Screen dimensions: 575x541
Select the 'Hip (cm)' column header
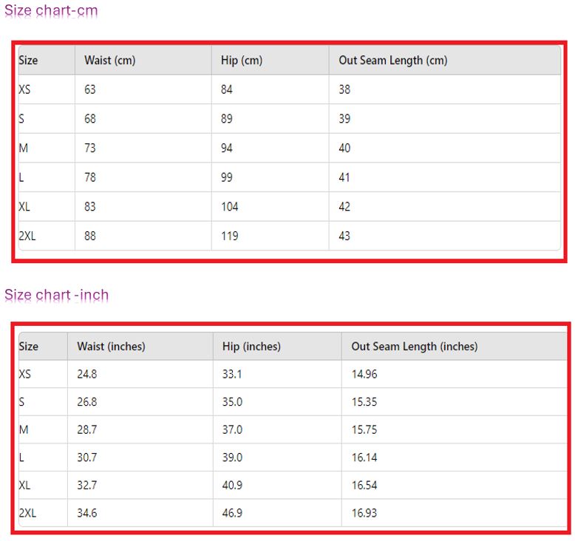[241, 61]
